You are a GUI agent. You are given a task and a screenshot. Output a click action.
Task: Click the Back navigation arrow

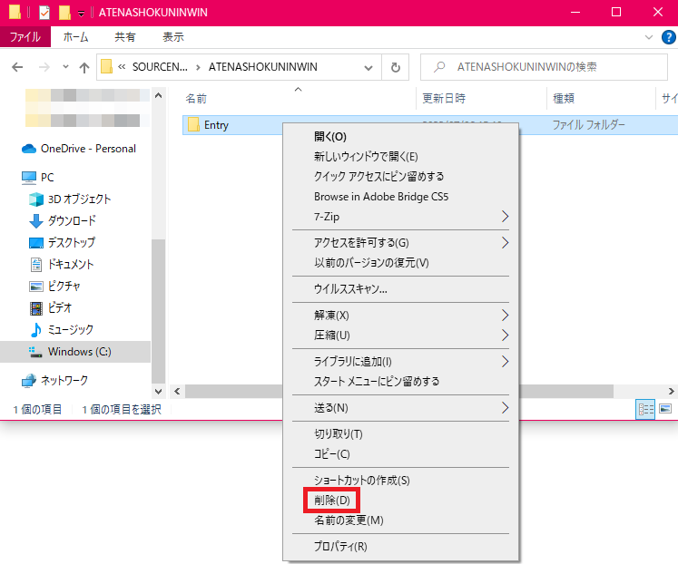[x=18, y=67]
